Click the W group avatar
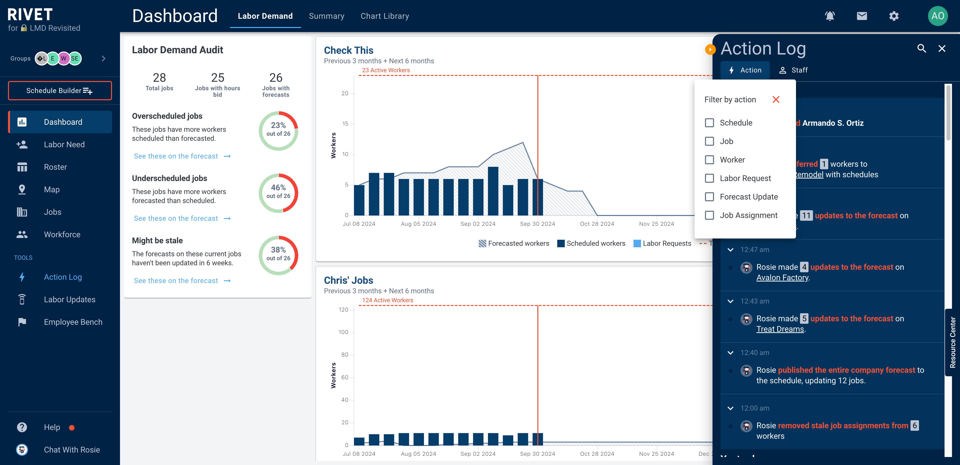The height and width of the screenshot is (465, 960). point(64,58)
